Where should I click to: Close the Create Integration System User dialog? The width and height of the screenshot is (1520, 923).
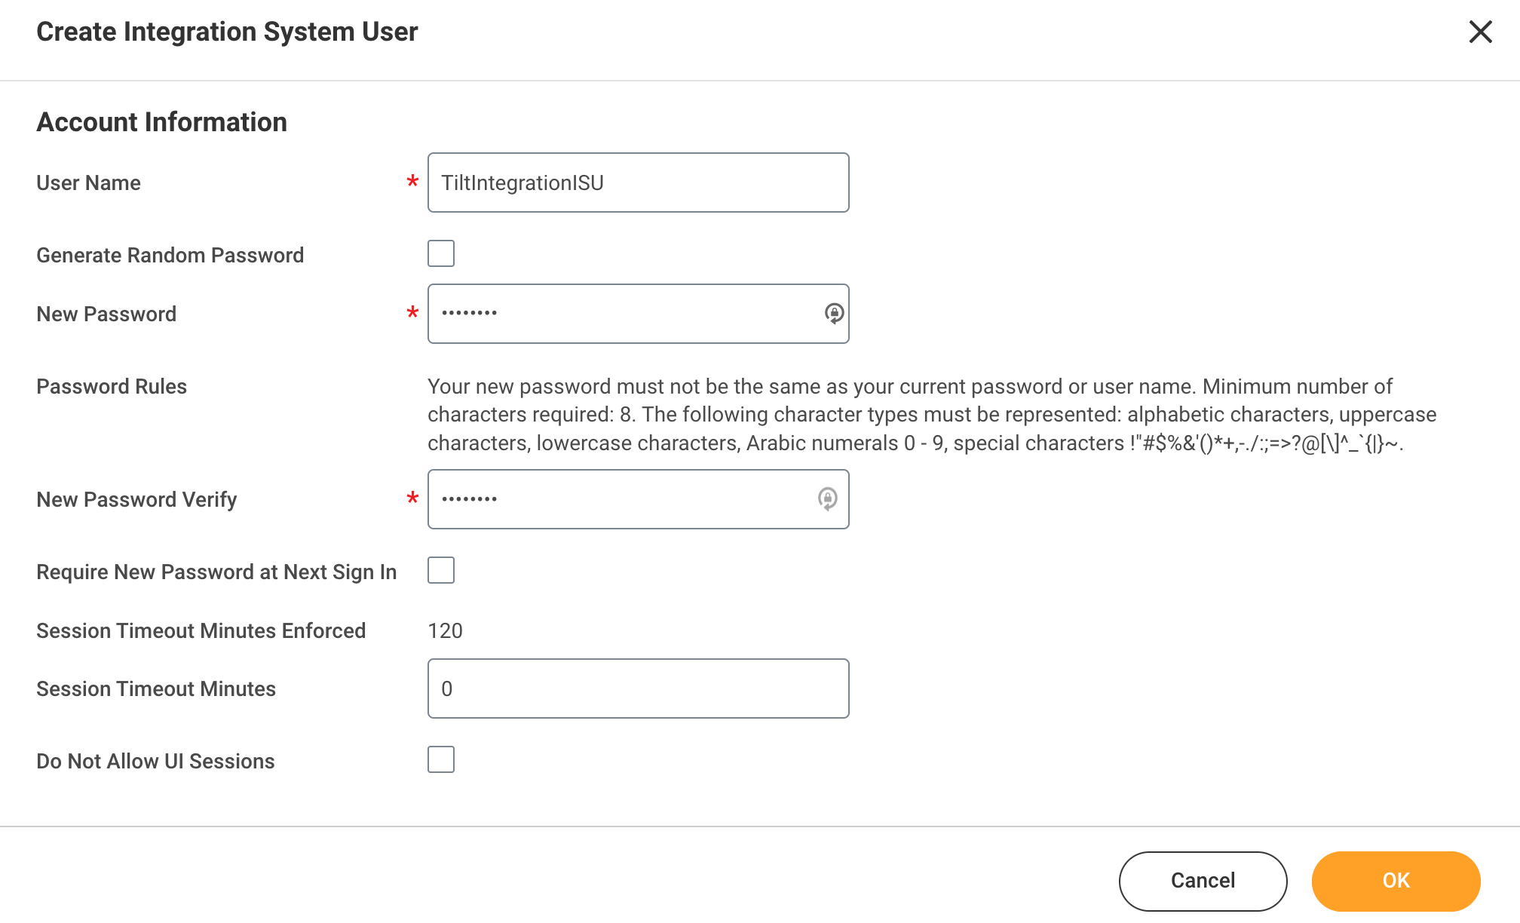pyautogui.click(x=1480, y=32)
